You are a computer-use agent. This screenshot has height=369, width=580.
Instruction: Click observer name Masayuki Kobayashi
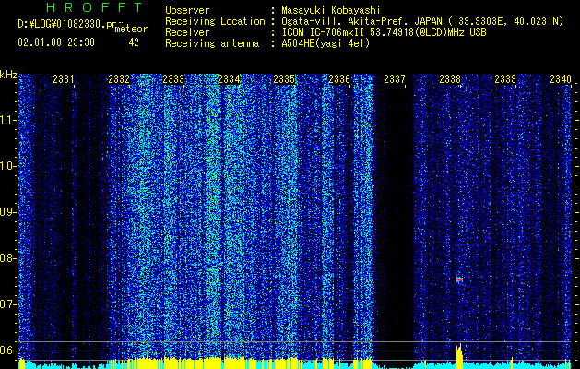coord(331,10)
